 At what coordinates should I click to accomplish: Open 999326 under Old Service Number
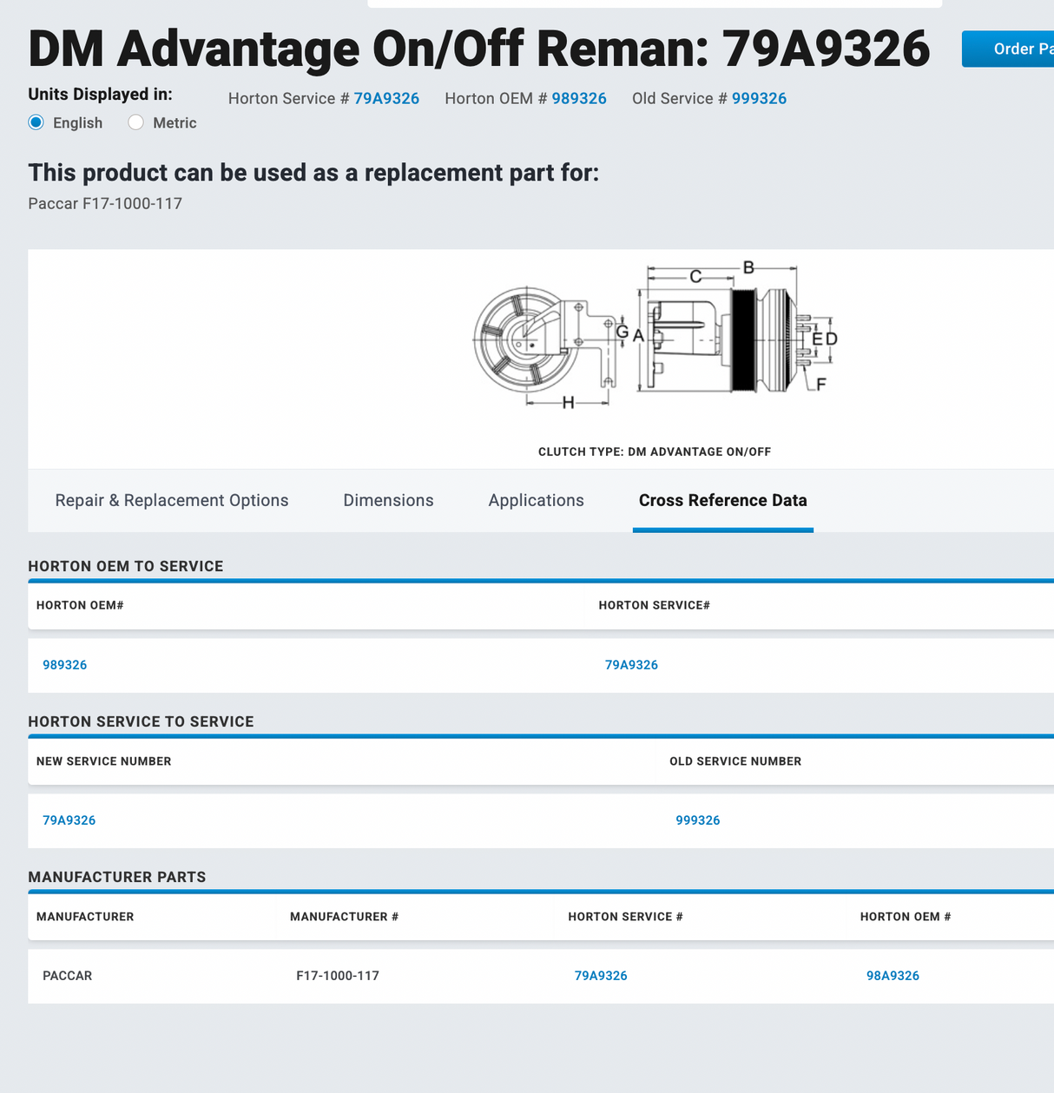pos(698,820)
